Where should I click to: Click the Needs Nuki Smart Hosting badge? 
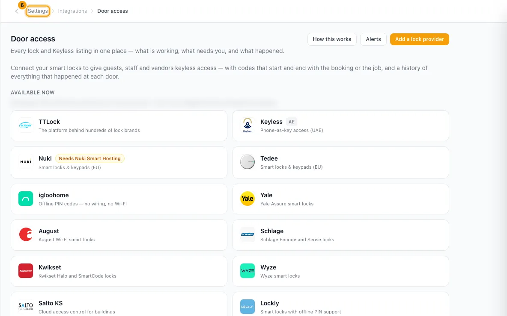coord(89,158)
